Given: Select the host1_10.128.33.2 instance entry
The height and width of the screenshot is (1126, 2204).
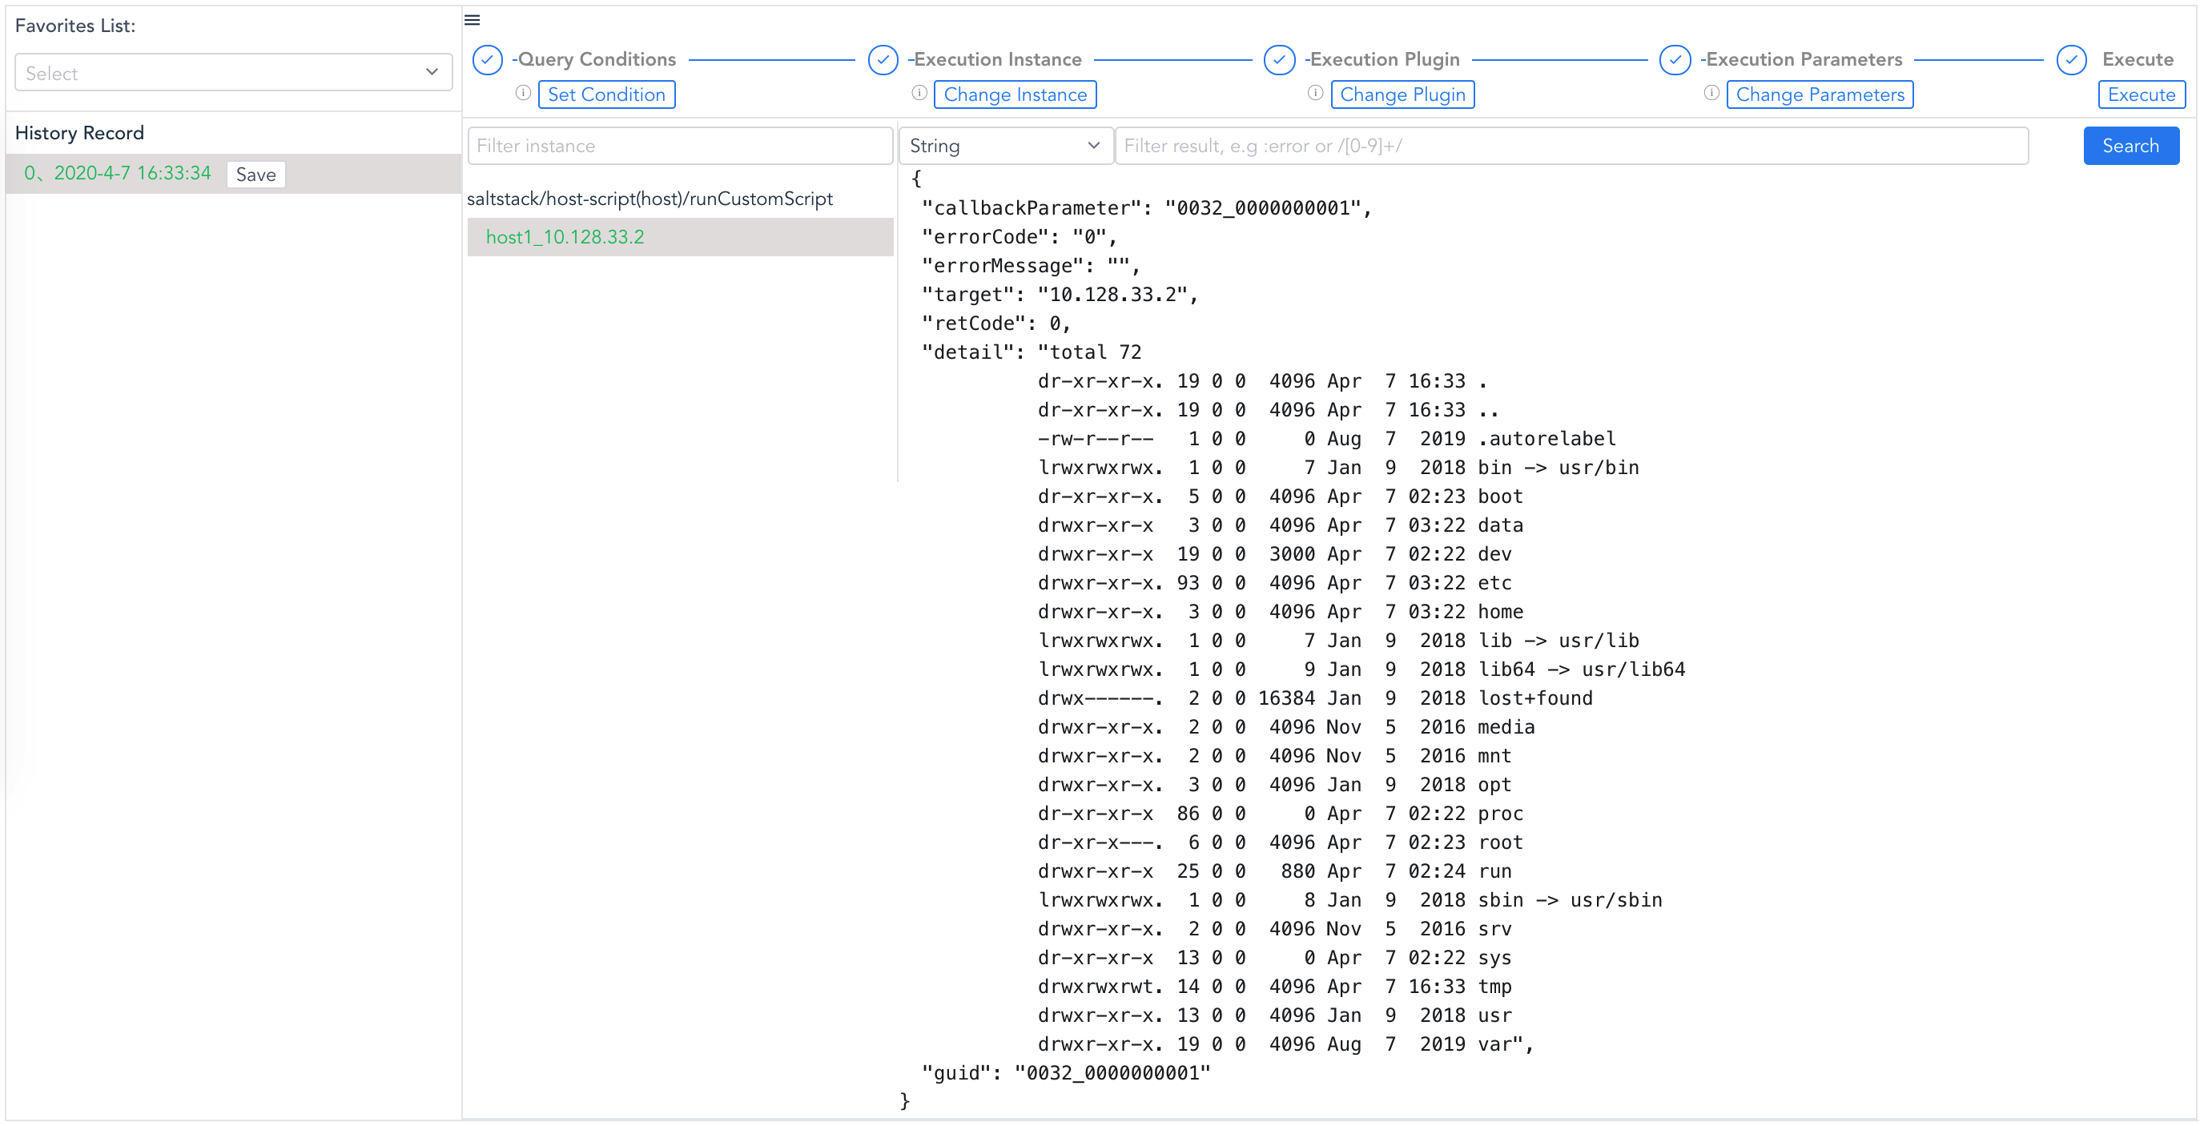Looking at the screenshot, I should coord(565,237).
